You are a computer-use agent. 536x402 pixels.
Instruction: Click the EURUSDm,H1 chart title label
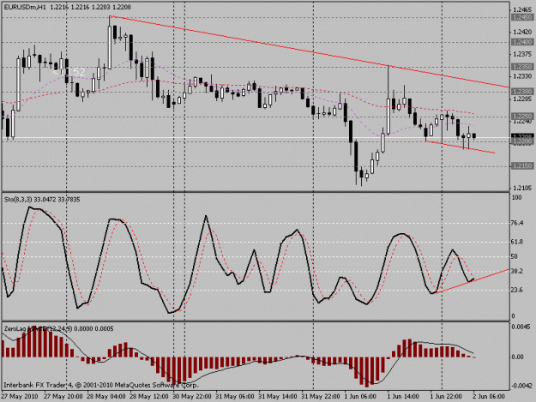coord(25,7)
